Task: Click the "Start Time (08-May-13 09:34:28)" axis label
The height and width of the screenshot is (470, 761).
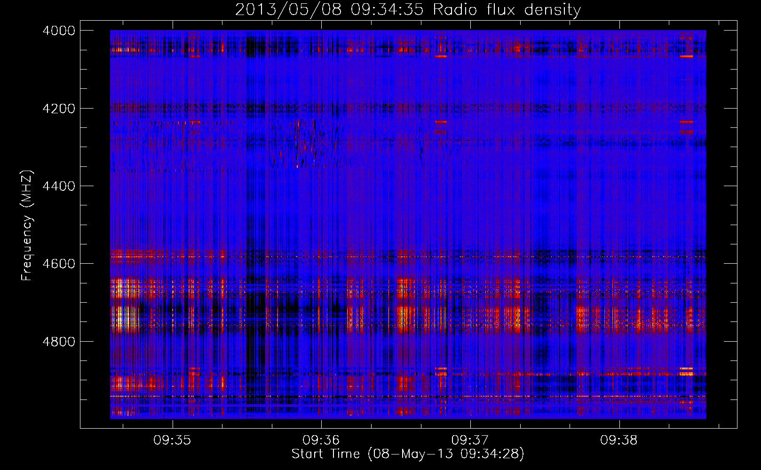Action: (x=408, y=454)
